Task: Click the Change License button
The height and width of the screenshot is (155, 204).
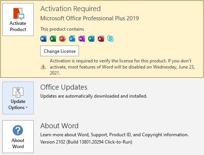Action: (x=59, y=51)
